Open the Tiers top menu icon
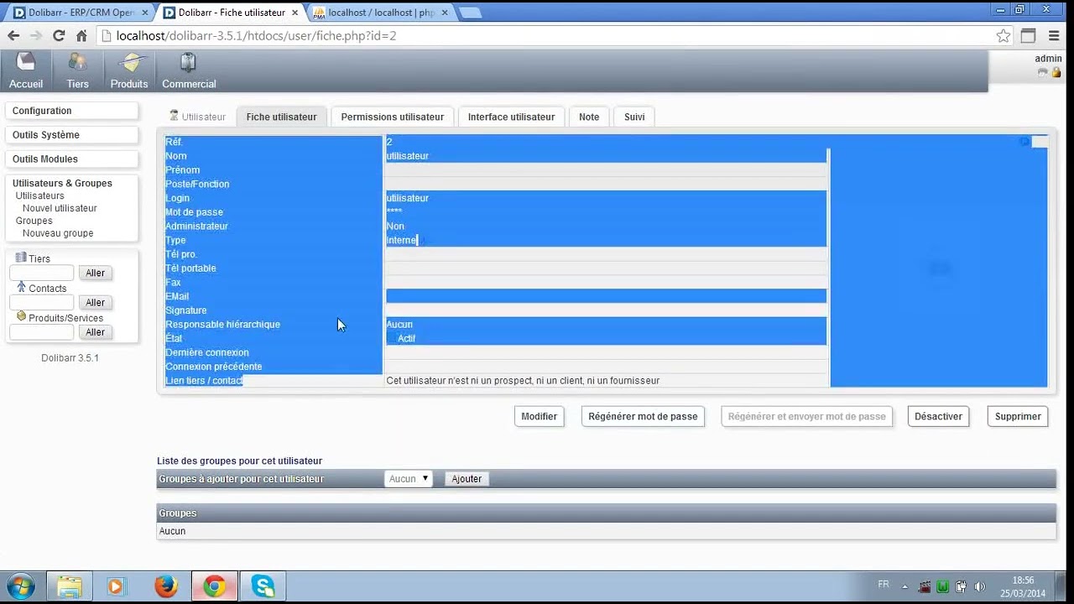This screenshot has width=1074, height=604. tap(78, 63)
